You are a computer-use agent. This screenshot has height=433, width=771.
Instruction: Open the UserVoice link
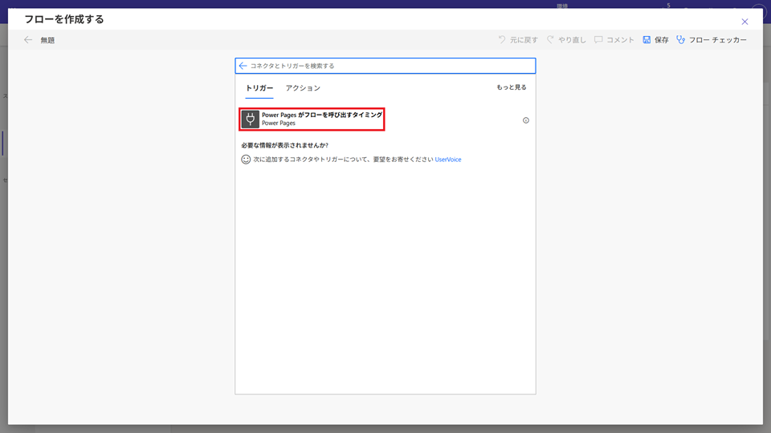coord(448,160)
